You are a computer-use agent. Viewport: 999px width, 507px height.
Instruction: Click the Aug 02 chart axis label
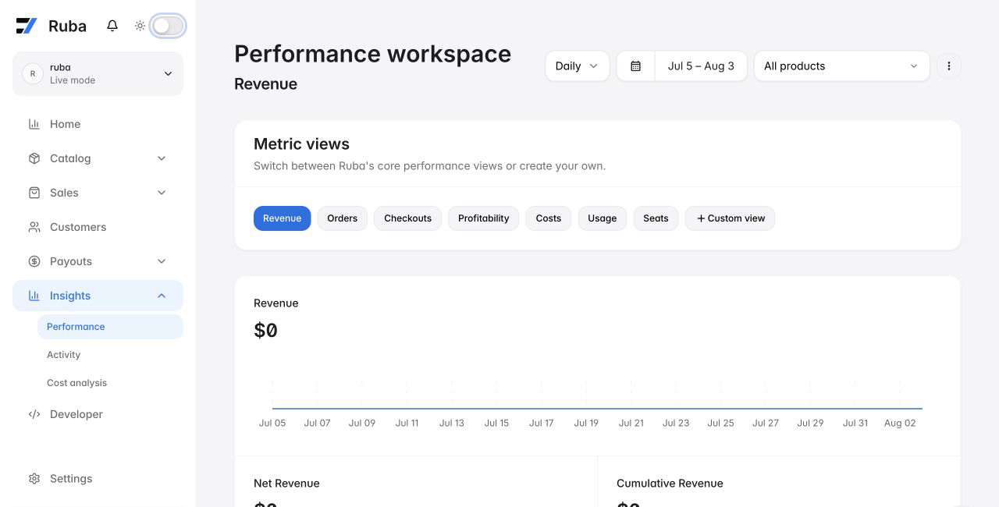point(900,423)
